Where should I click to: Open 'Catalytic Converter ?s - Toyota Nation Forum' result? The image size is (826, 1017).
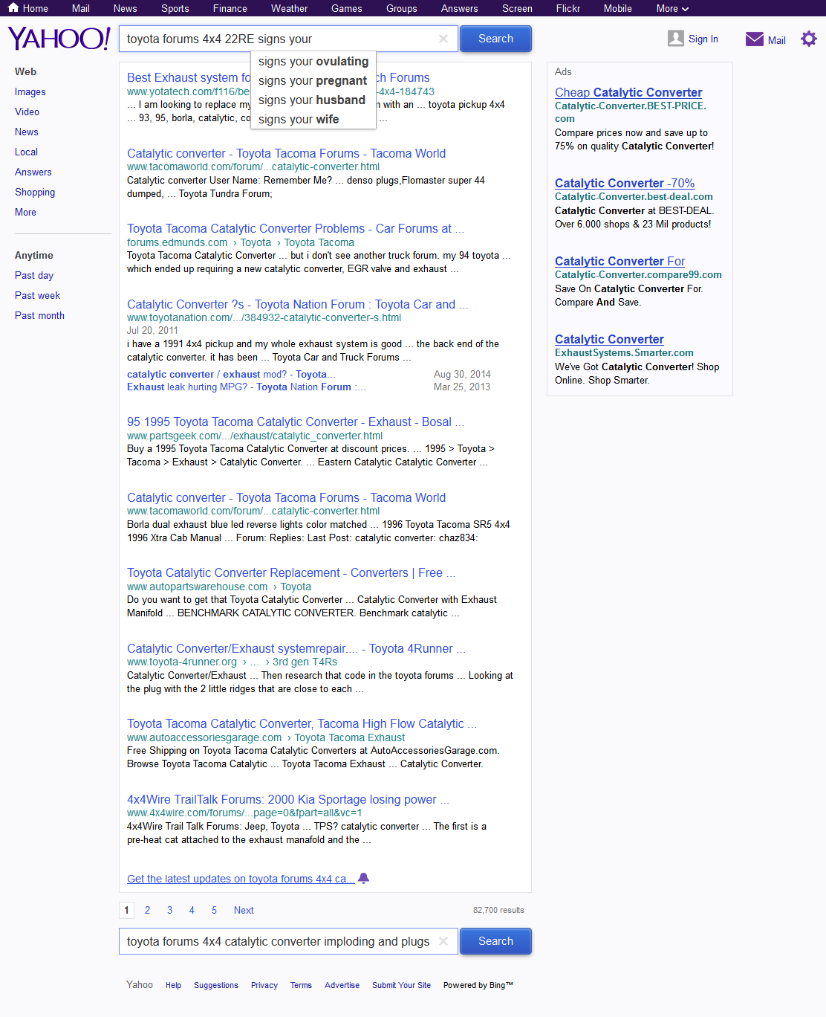pyautogui.click(x=297, y=304)
